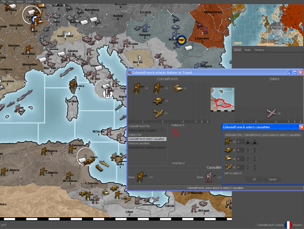Select 'ColonialFrench select casualties' battle step

[147, 139]
